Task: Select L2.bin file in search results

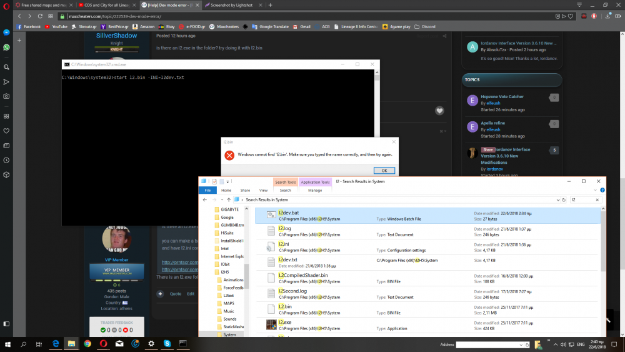Action: tap(427, 309)
